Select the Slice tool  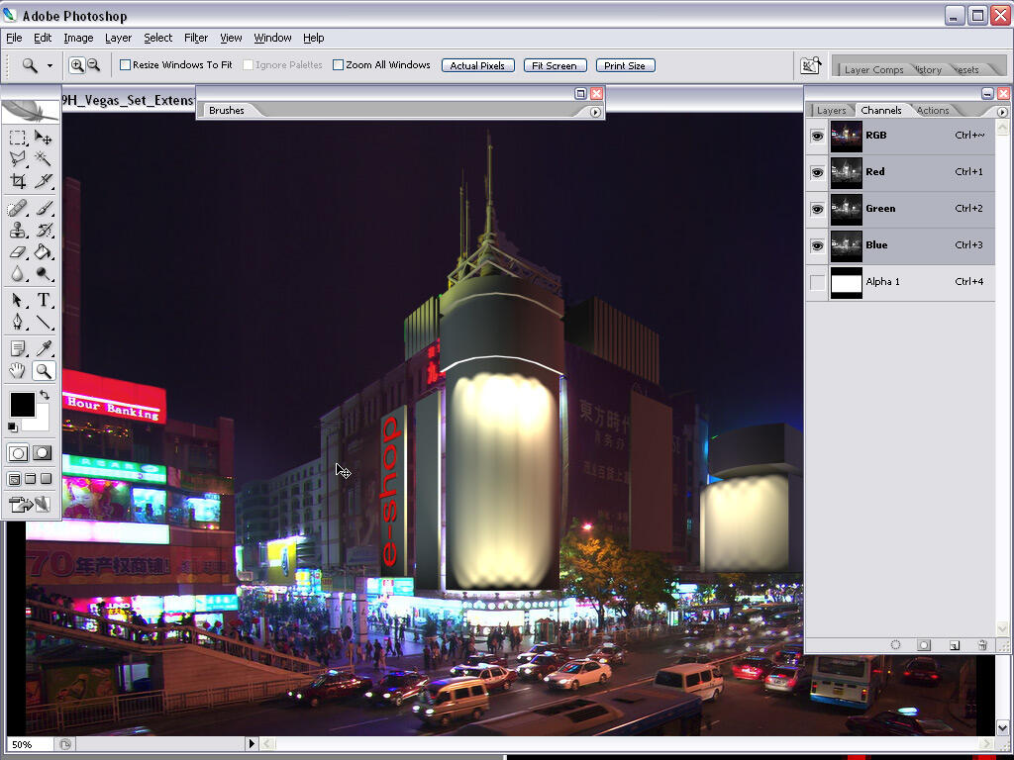(44, 181)
